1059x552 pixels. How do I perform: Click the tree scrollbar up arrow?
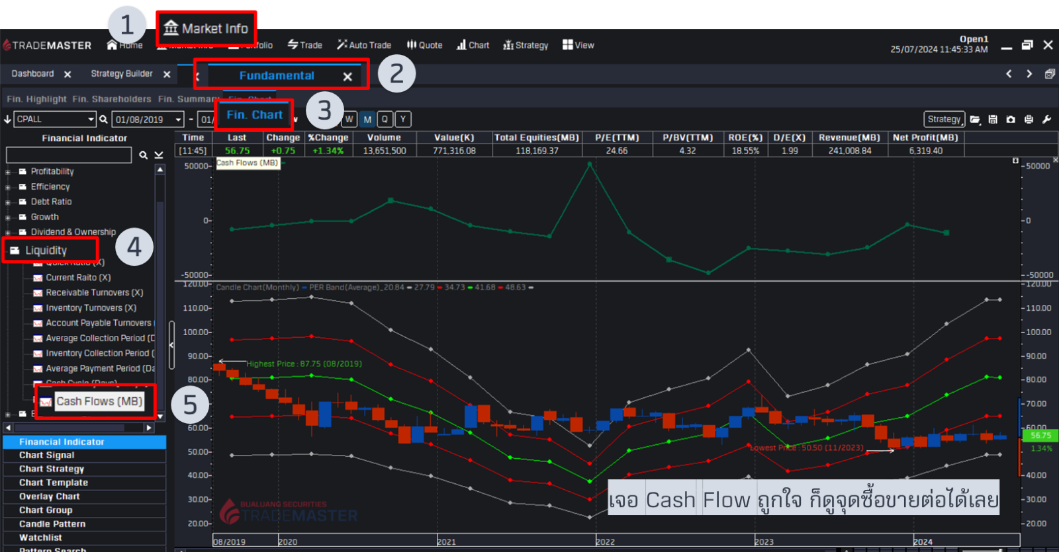[160, 170]
